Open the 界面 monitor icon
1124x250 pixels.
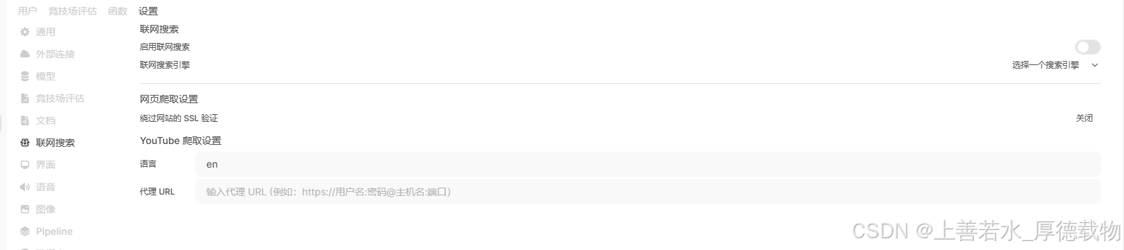(25, 165)
